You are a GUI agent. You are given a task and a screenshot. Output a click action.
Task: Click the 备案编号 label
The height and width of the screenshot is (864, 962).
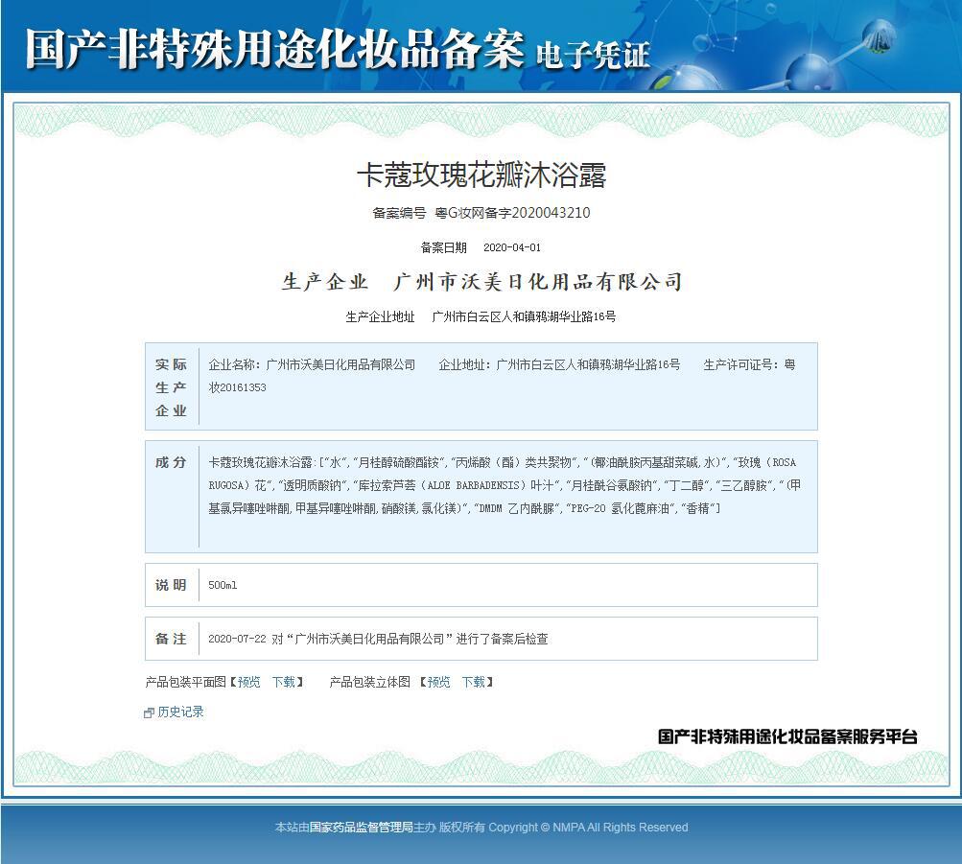pyautogui.click(x=399, y=213)
